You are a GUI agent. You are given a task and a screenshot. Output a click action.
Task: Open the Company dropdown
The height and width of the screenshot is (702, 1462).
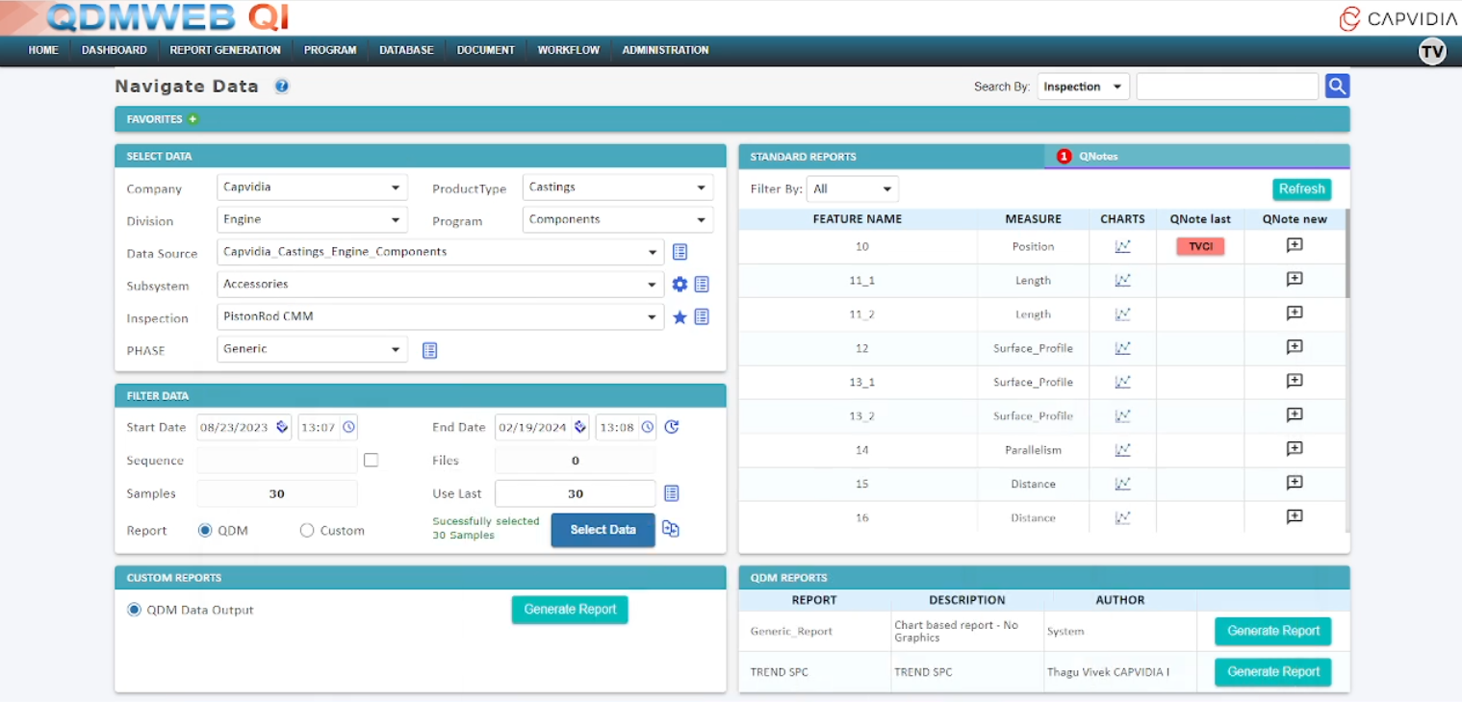pyautogui.click(x=312, y=188)
